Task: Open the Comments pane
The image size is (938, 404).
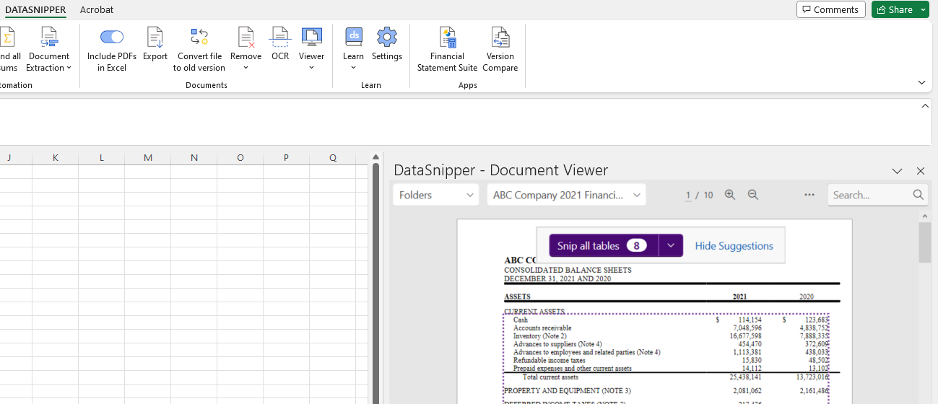Action: point(830,9)
